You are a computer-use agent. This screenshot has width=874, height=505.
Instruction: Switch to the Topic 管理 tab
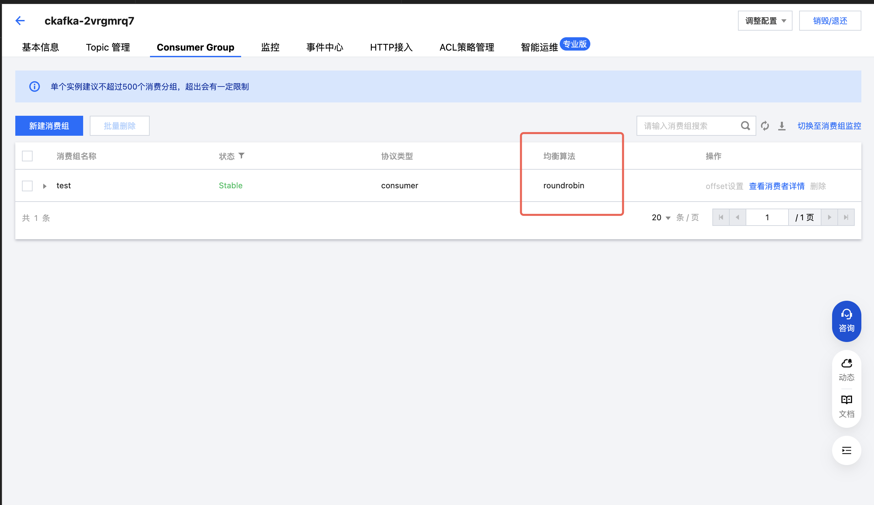click(x=108, y=47)
